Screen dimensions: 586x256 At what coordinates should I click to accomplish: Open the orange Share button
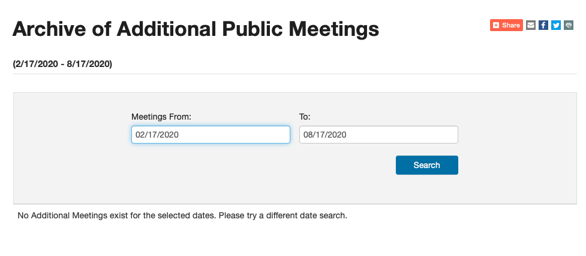tap(506, 25)
